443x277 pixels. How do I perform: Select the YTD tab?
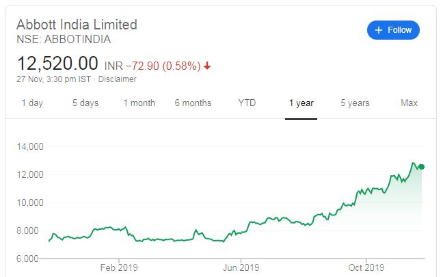point(247,103)
